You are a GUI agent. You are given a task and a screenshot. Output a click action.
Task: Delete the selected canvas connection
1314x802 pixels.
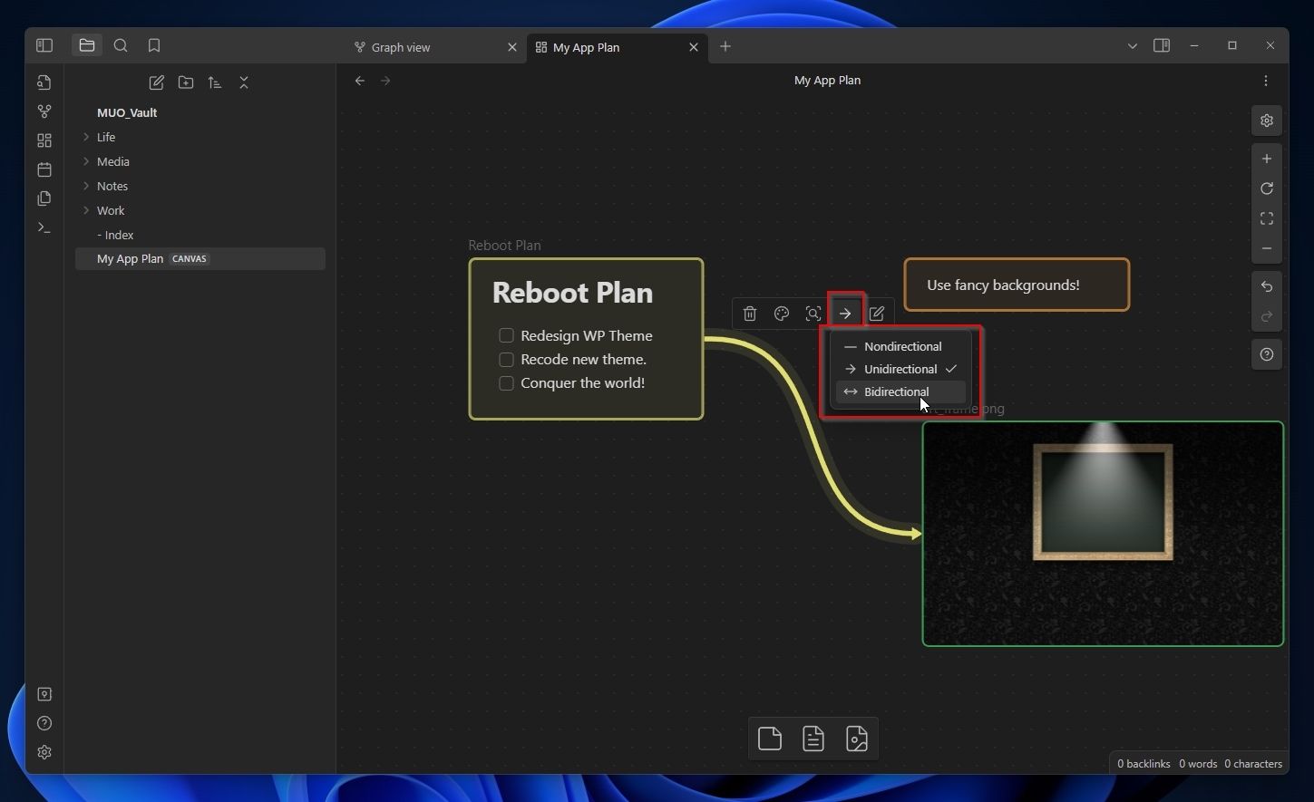click(750, 314)
